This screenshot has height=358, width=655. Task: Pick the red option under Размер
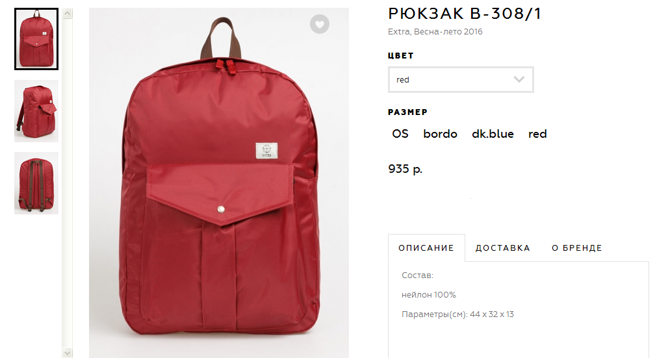[x=537, y=134]
